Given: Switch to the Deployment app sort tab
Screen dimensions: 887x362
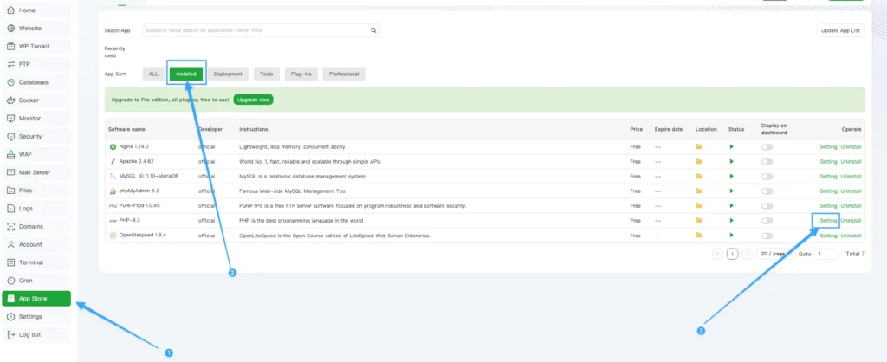Looking at the screenshot, I should click(x=228, y=74).
